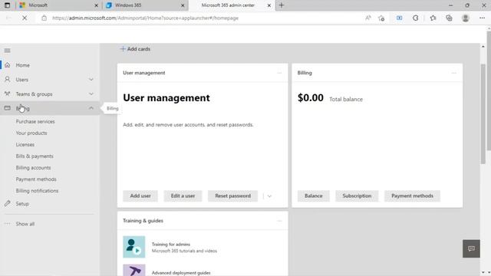The height and width of the screenshot is (276, 491).
Task: Open User management card options ellipsis
Action: click(279, 73)
